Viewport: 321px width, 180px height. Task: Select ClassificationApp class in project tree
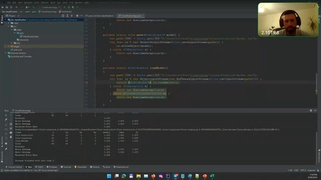pyautogui.click(x=29, y=36)
